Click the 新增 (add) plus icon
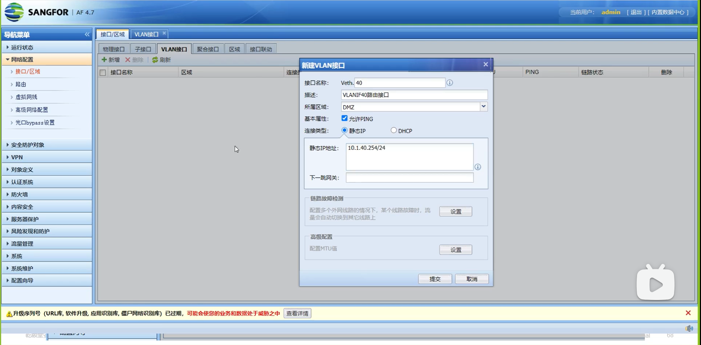The height and width of the screenshot is (345, 701). [105, 60]
